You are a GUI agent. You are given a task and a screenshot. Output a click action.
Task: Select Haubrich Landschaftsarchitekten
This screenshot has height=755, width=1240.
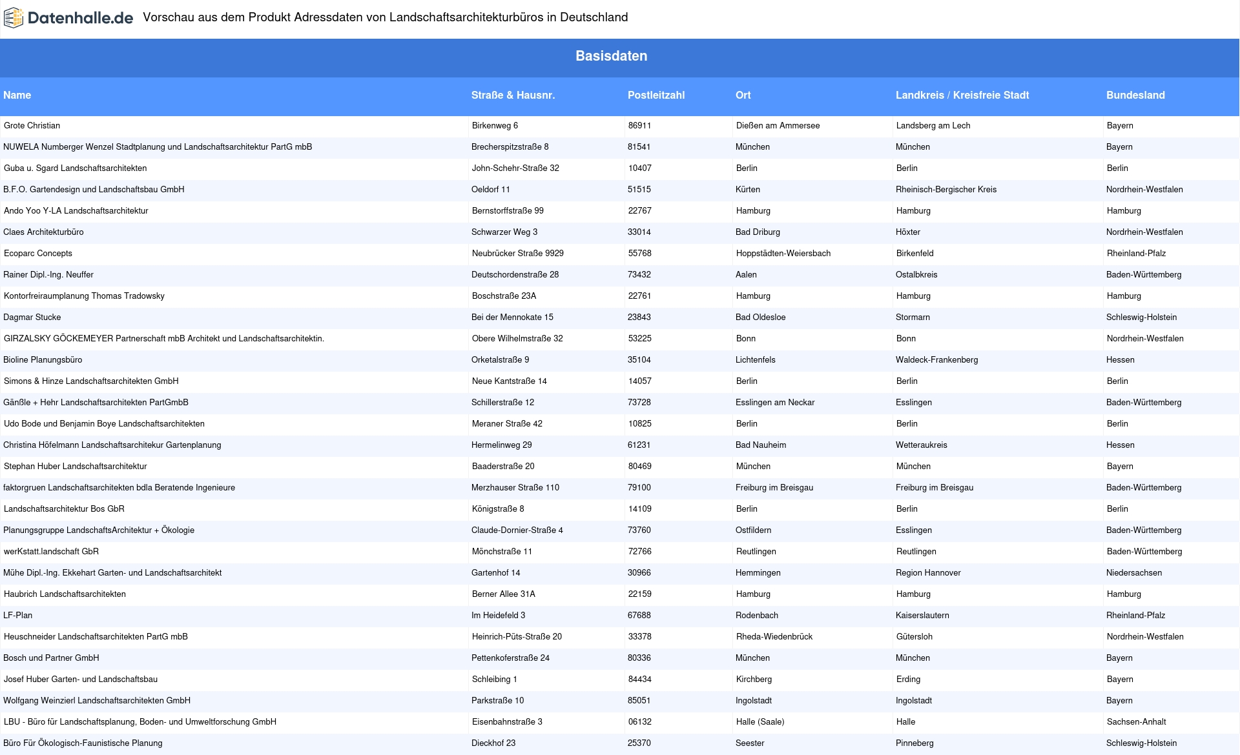click(65, 594)
